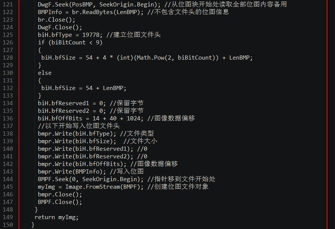
Task: Click line number 137 in the gutter
Action: coord(8,126)
